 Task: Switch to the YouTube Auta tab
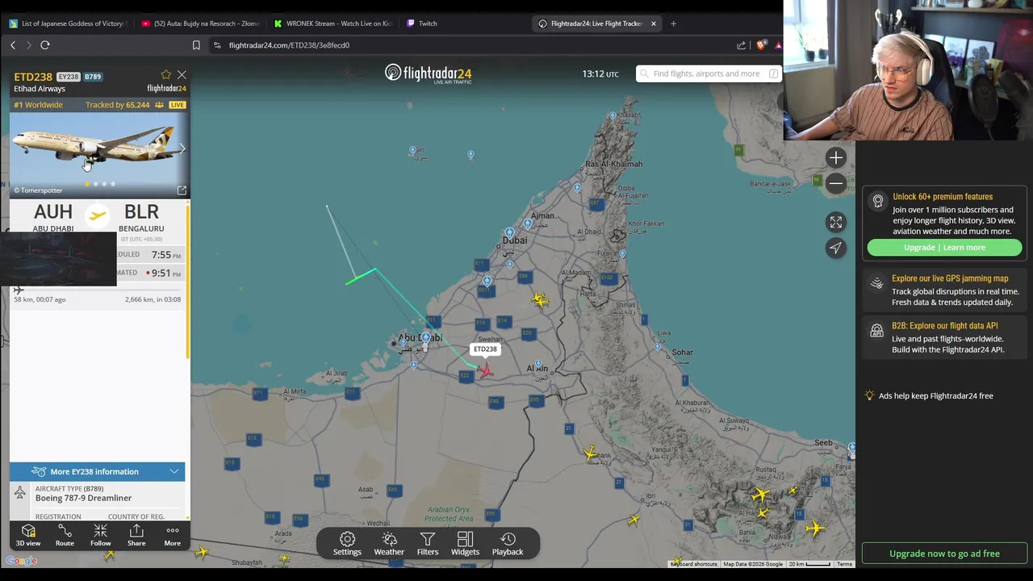200,23
